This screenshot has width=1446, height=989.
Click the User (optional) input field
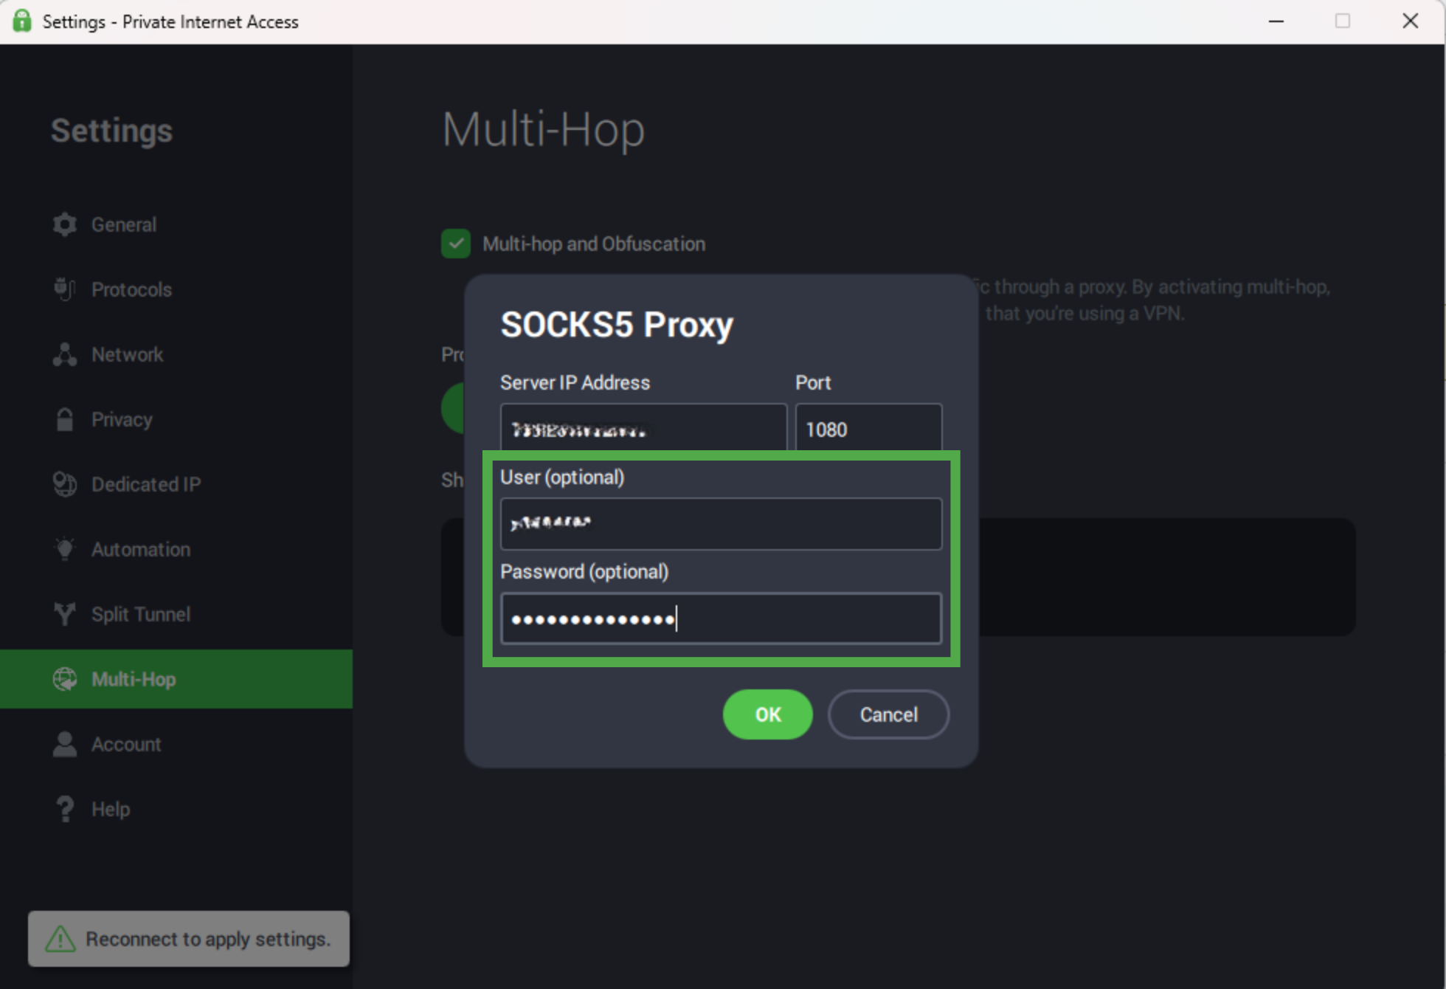point(721,523)
